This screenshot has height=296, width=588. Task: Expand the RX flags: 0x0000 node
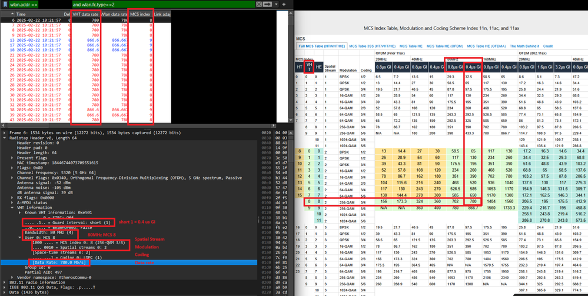point(13,197)
